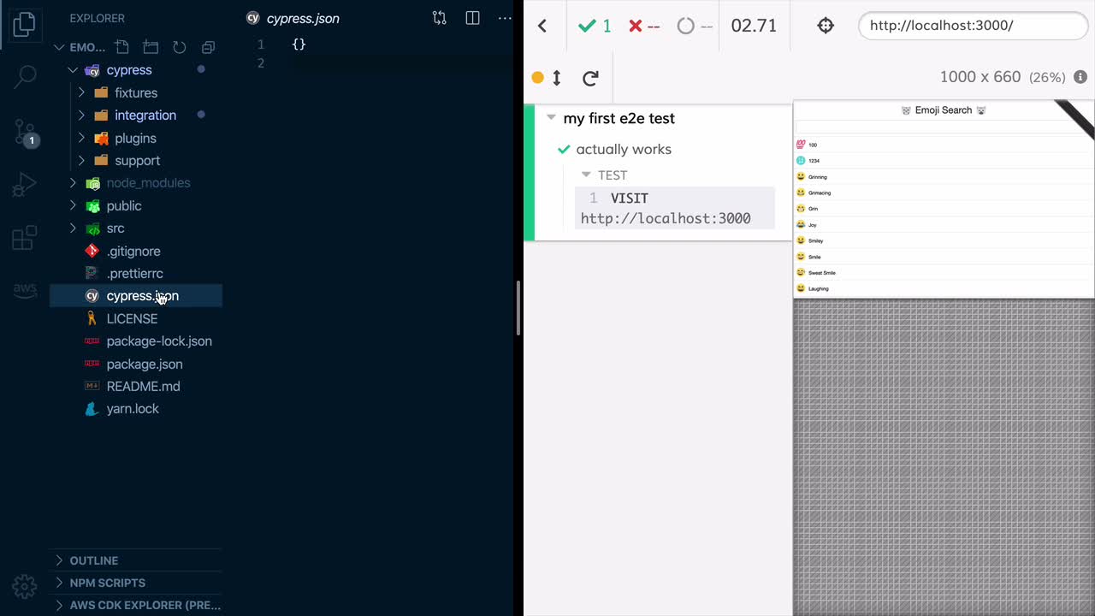
Task: Open Source Control view with badge
Action: click(25, 131)
